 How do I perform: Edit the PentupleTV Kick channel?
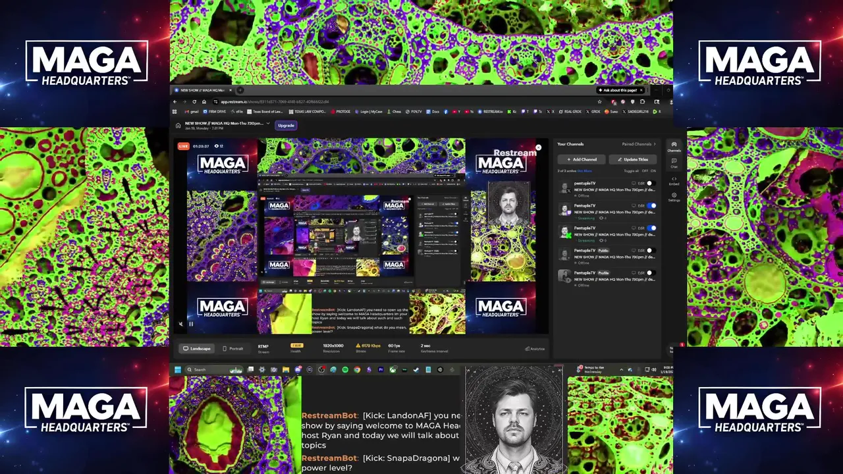click(641, 228)
